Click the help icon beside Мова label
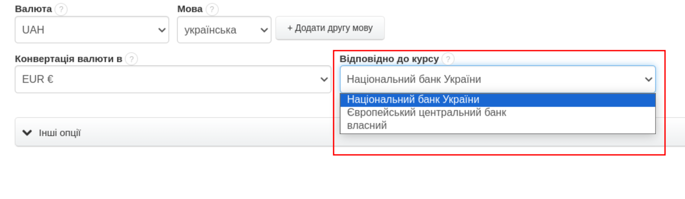685x199 pixels. click(212, 9)
